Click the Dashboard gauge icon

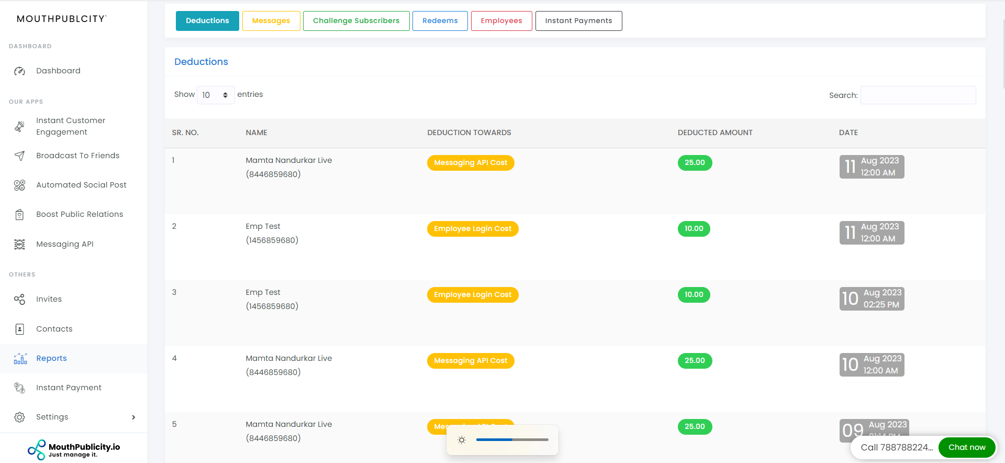pyautogui.click(x=19, y=71)
